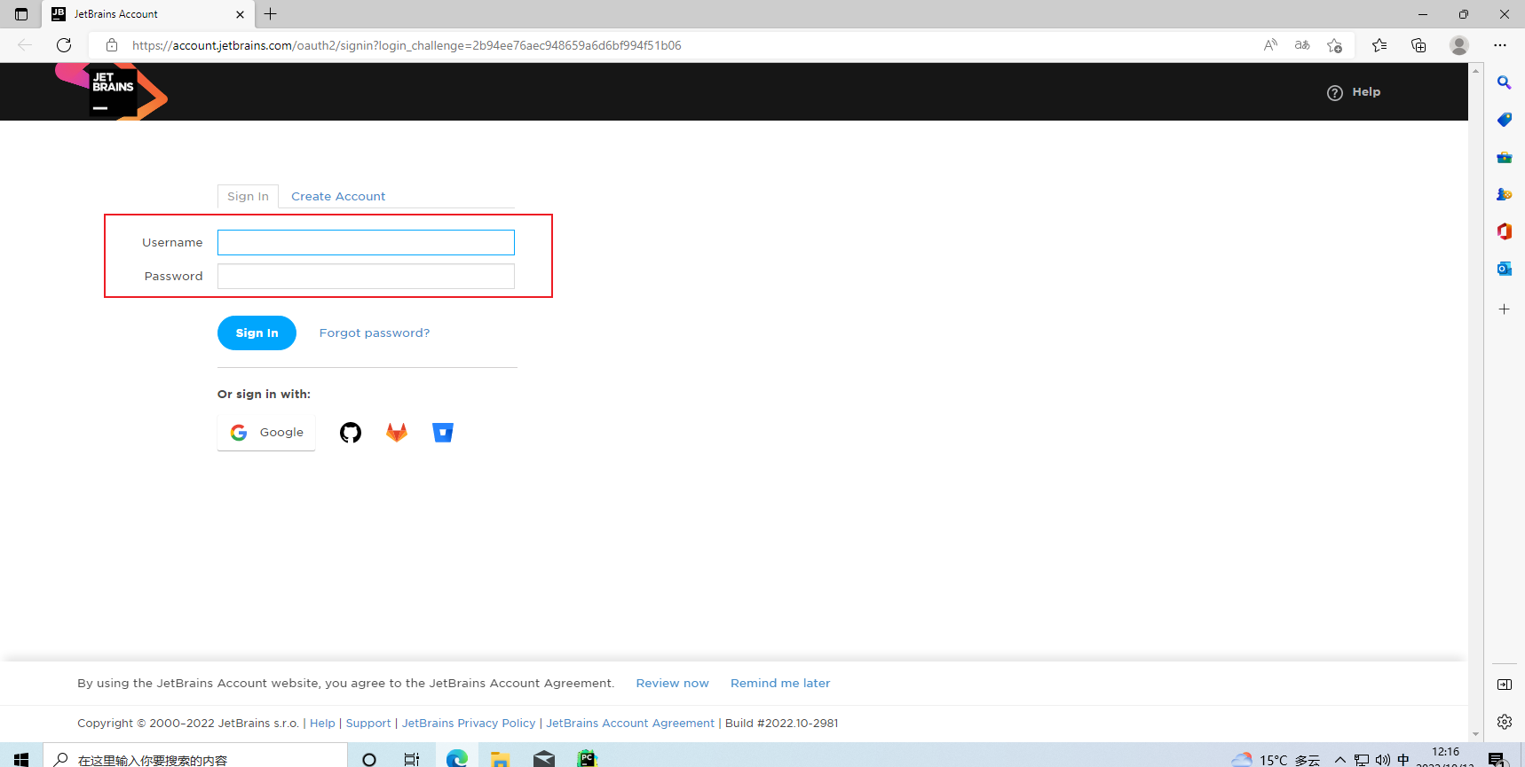Open browser Collections icon
The height and width of the screenshot is (767, 1525).
[x=1418, y=45]
